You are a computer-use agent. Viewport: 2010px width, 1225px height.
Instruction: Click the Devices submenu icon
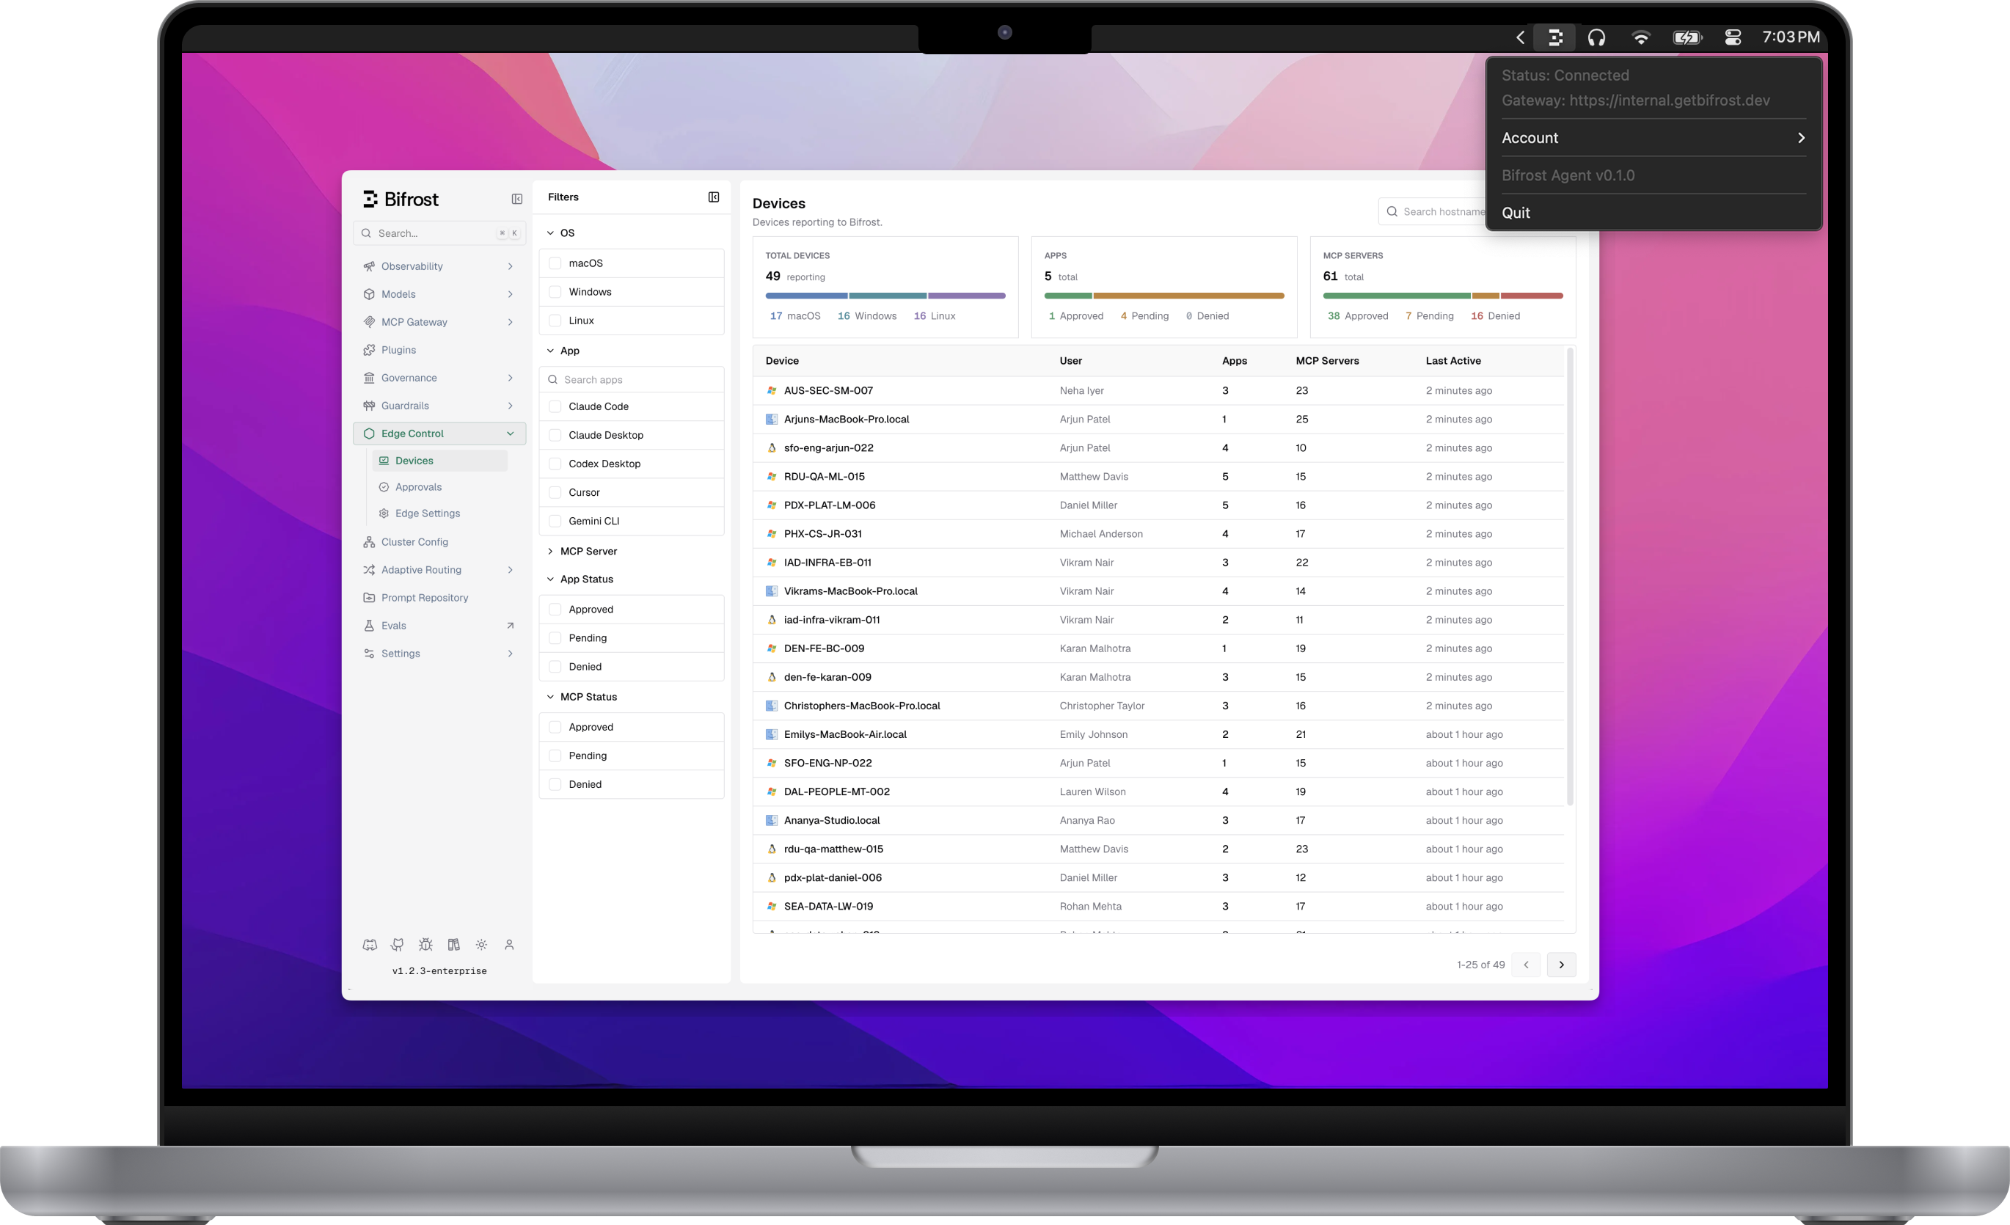[384, 461]
